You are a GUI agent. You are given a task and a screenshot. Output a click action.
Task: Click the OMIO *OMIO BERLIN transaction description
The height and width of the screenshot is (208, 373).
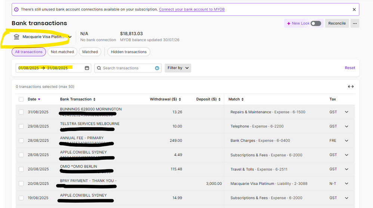78,166
